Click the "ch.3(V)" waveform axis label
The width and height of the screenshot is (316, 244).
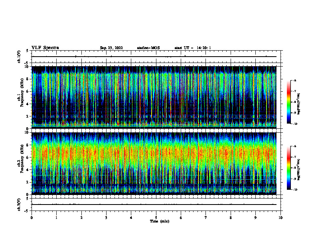19,205
